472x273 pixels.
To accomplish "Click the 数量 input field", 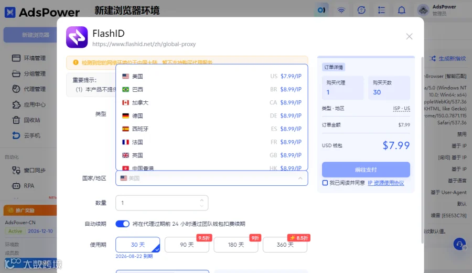I will 162,203.
